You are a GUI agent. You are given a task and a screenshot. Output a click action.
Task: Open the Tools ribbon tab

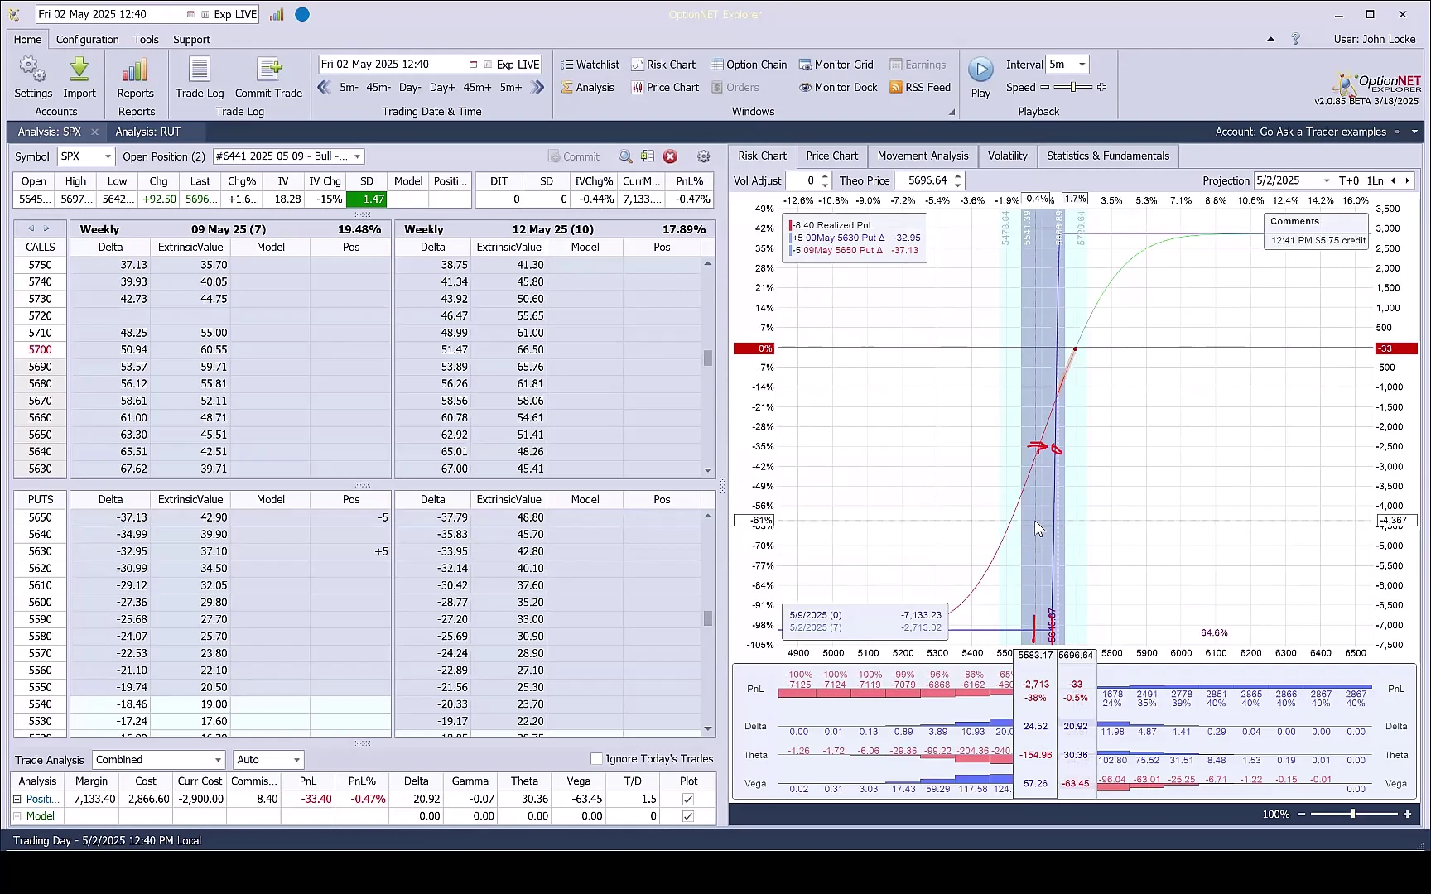pyautogui.click(x=146, y=39)
